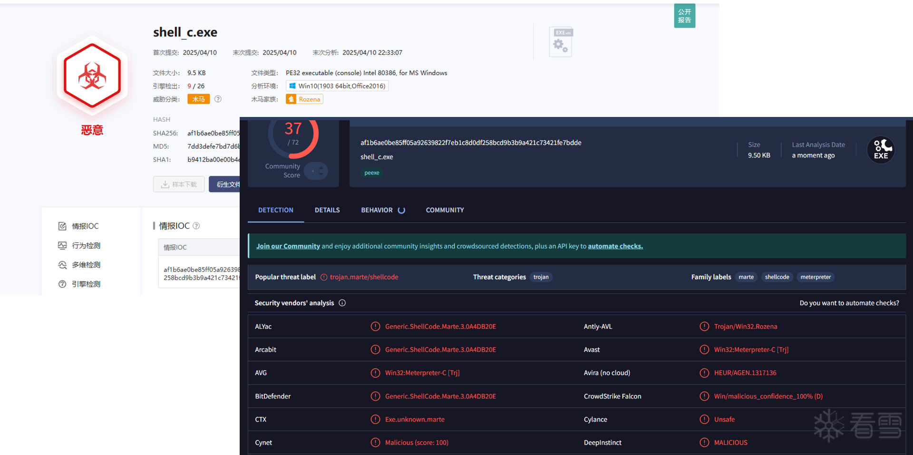Viewport: 913px width, 455px height.
Task: Select 多维检测 in the sandbox sidebar
Action: [86, 265]
